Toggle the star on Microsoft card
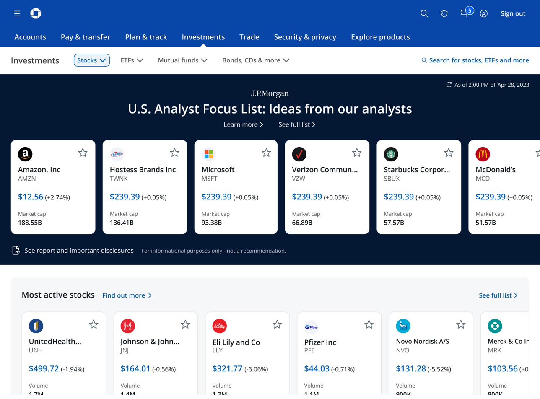The width and height of the screenshot is (540, 399). [266, 153]
